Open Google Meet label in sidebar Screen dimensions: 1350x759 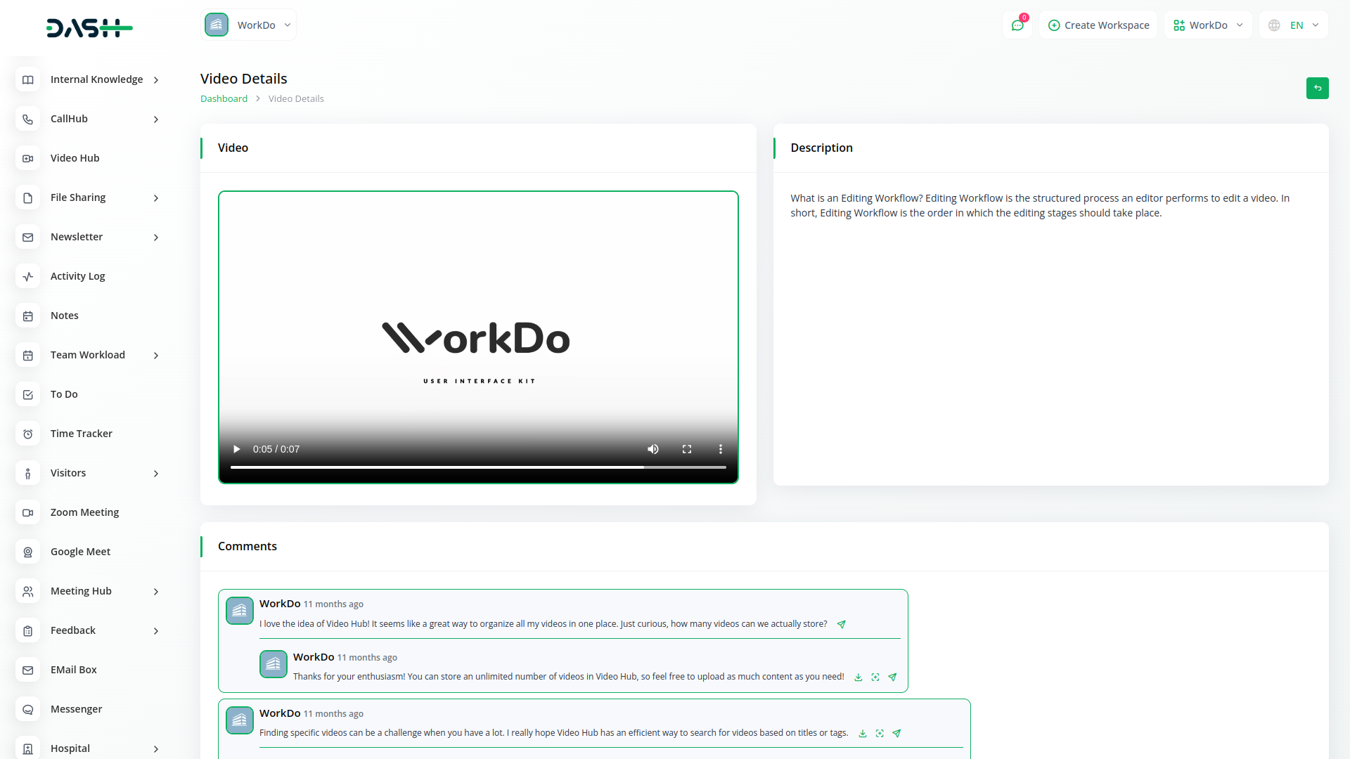pyautogui.click(x=81, y=552)
